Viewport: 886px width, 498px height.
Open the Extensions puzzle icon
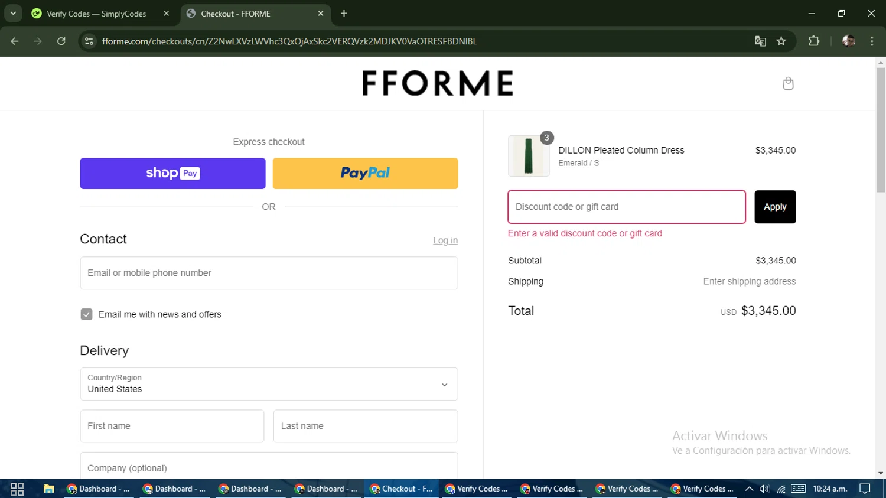coord(814,41)
